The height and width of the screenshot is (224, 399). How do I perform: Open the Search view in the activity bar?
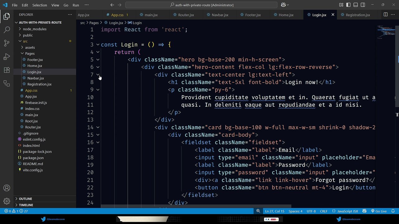point(7,30)
